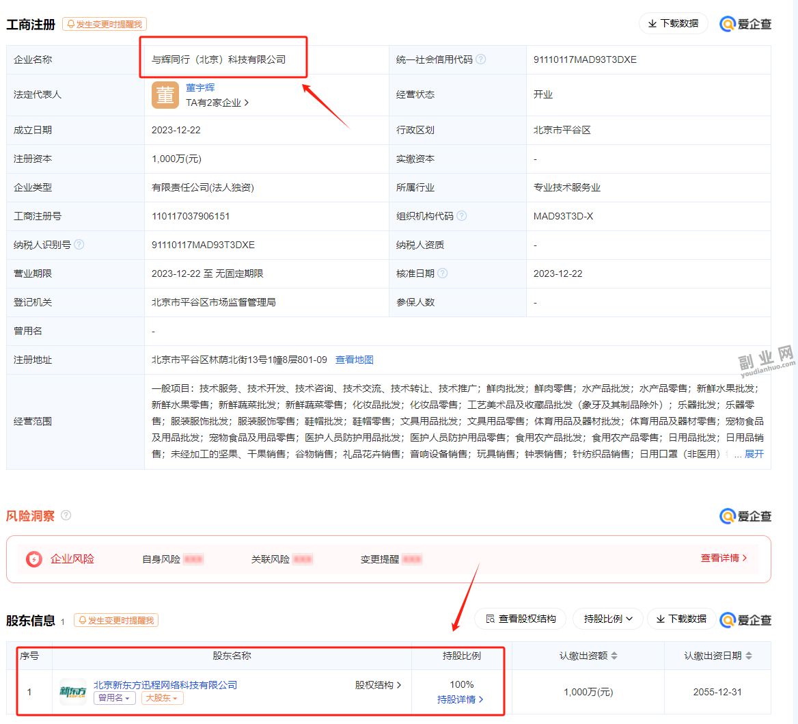Click 所属行业 value 专业技术服务业
The image size is (798, 724).
[x=567, y=187]
